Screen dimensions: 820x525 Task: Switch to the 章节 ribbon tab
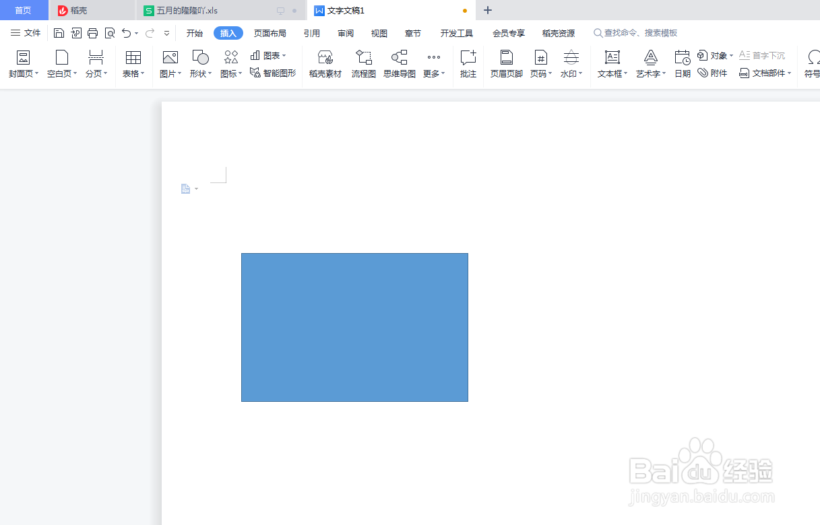point(413,33)
